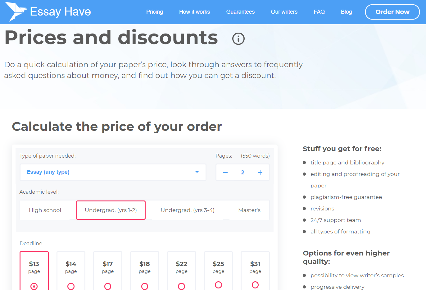Open the Blog link in navigation
Screen dimensions: 426x290
click(347, 12)
